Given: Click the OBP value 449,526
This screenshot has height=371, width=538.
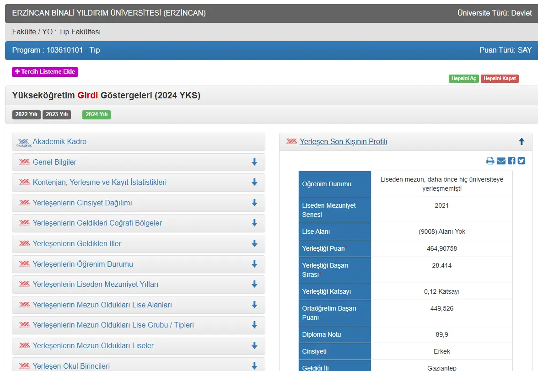Looking at the screenshot, I should [441, 308].
